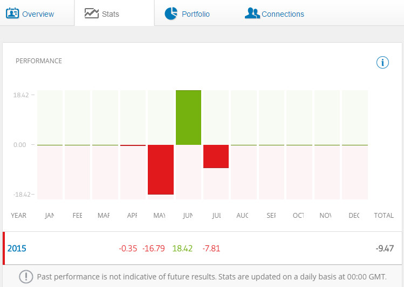
Task: Open the Portfolio tab
Action: (195, 14)
